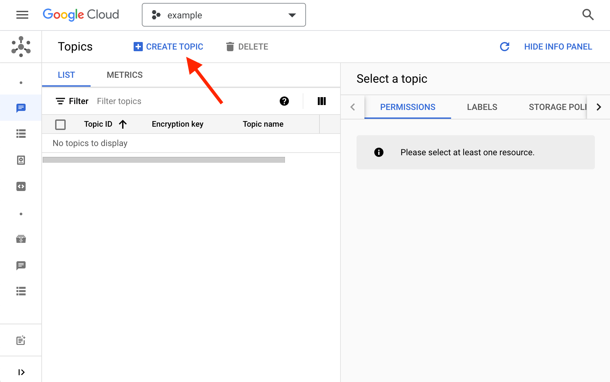Toggle the select-all topics checkbox
The width and height of the screenshot is (610, 382).
coord(60,124)
